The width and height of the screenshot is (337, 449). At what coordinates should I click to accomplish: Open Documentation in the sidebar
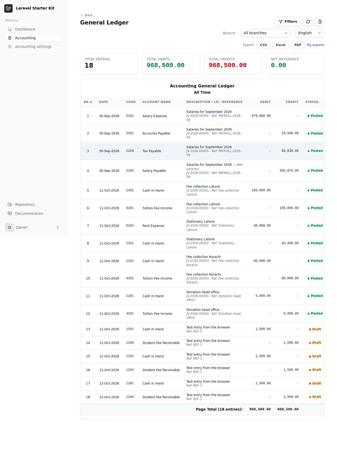pos(33,213)
